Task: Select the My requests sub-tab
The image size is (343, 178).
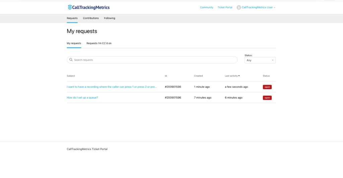Action: 74,43
